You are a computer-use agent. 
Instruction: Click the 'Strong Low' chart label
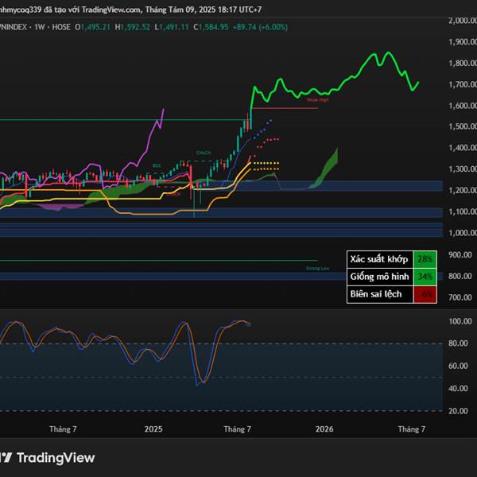[x=317, y=269]
